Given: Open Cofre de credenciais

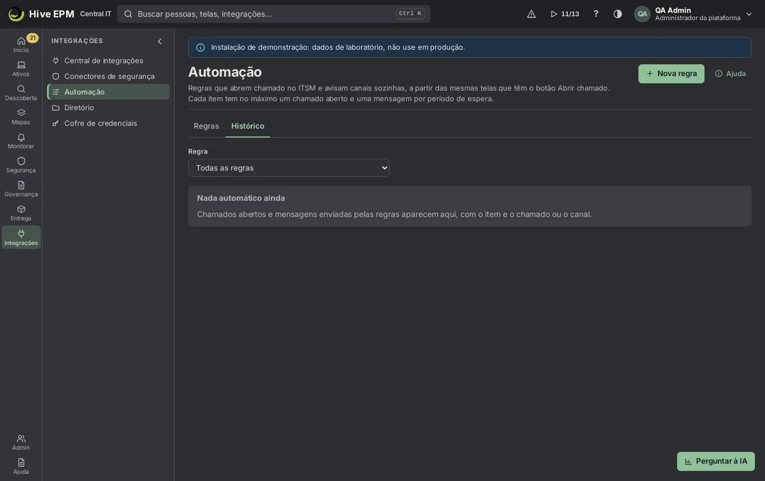Looking at the screenshot, I should [x=108, y=123].
